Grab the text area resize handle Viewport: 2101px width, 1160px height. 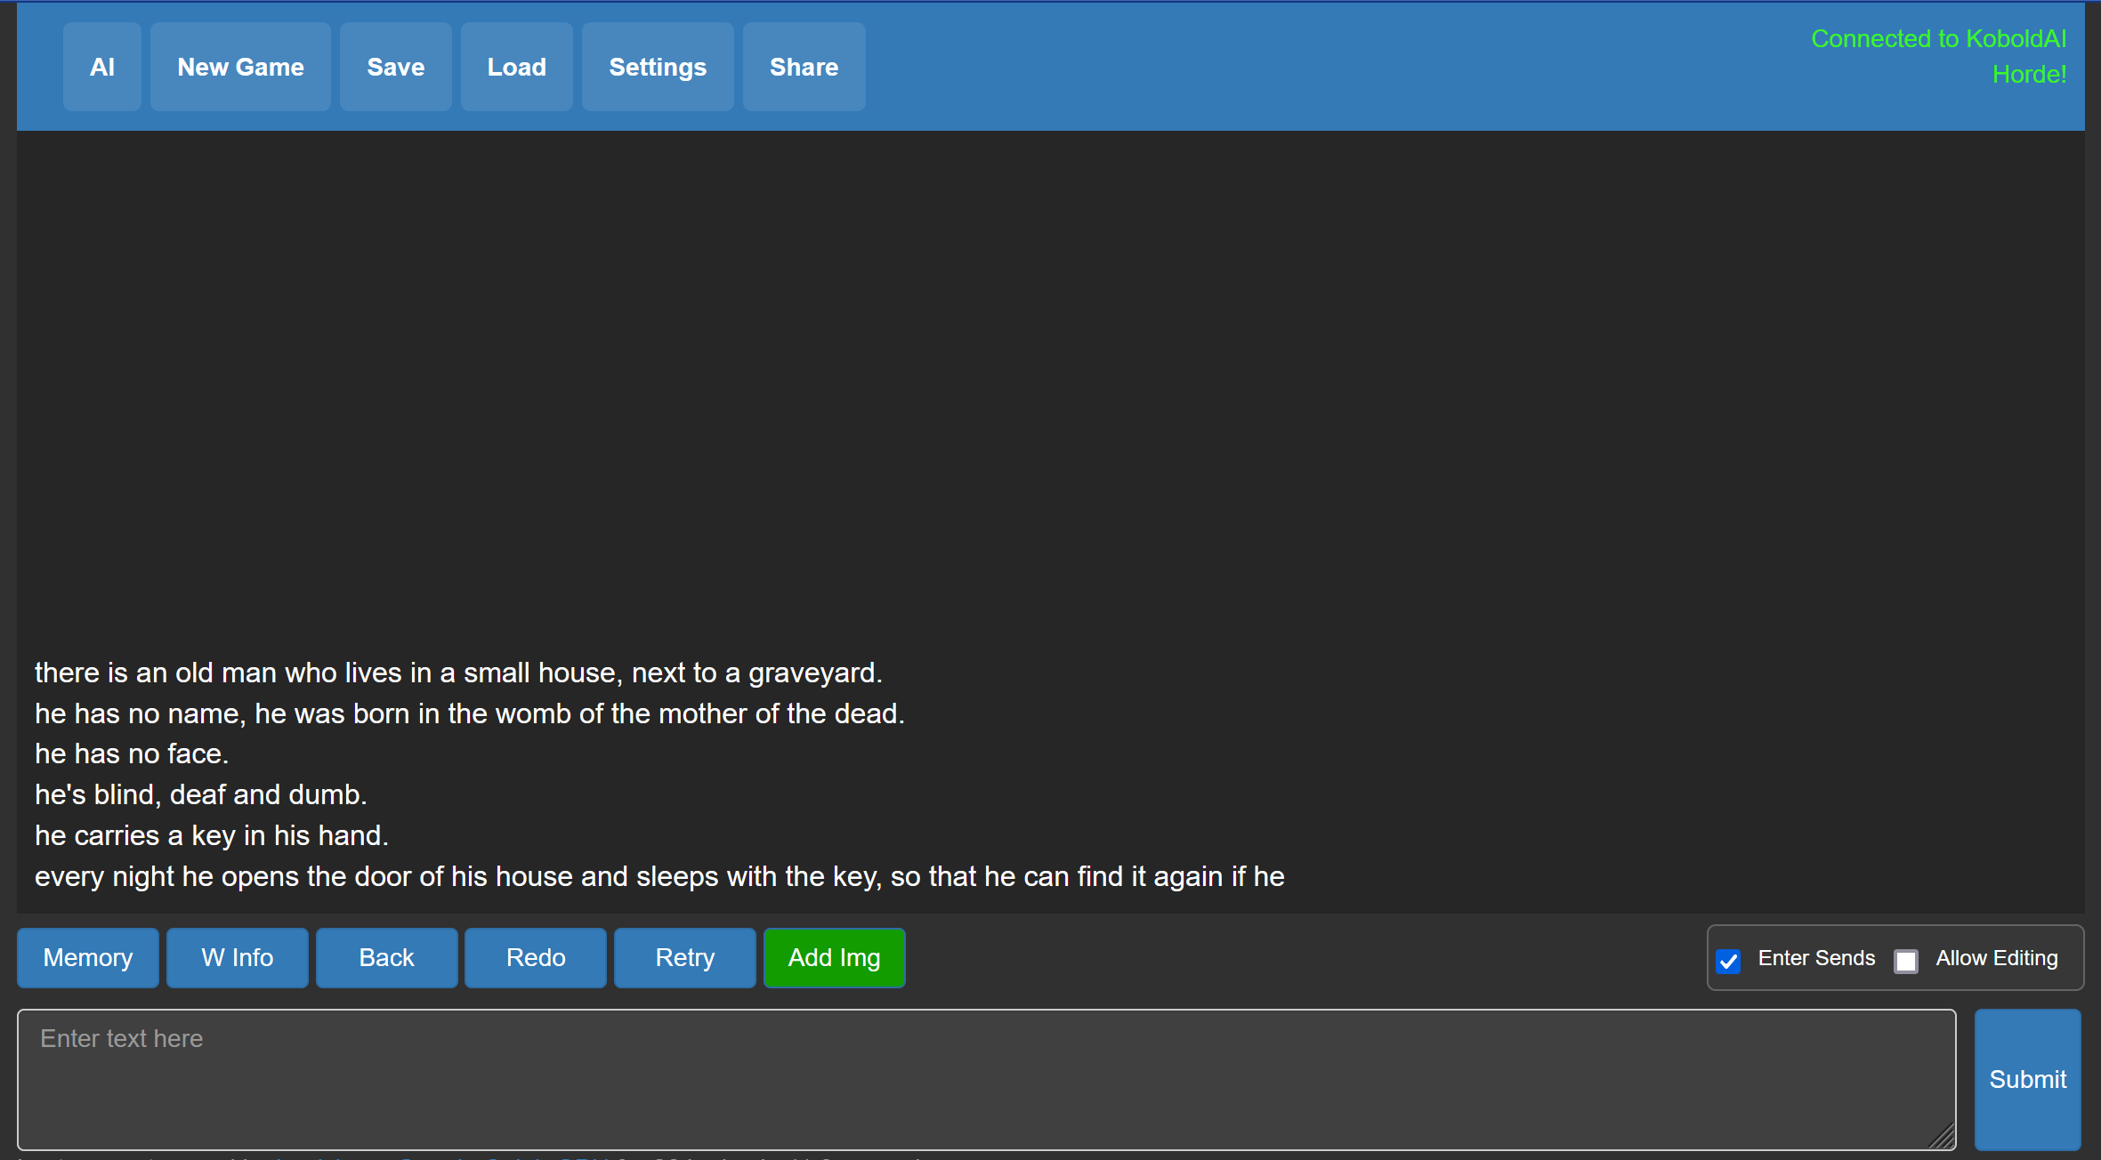point(1943,1138)
